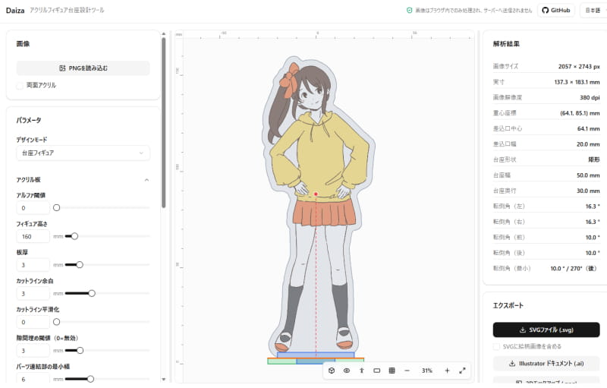Screen dimensions: 607x388
Task: Export with the SVGファイル (.svg) button
Action: (x=546, y=330)
